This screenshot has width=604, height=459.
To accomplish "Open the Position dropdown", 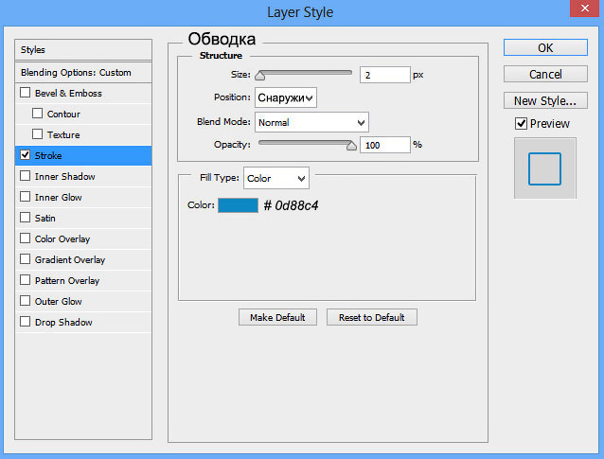I will [x=286, y=97].
